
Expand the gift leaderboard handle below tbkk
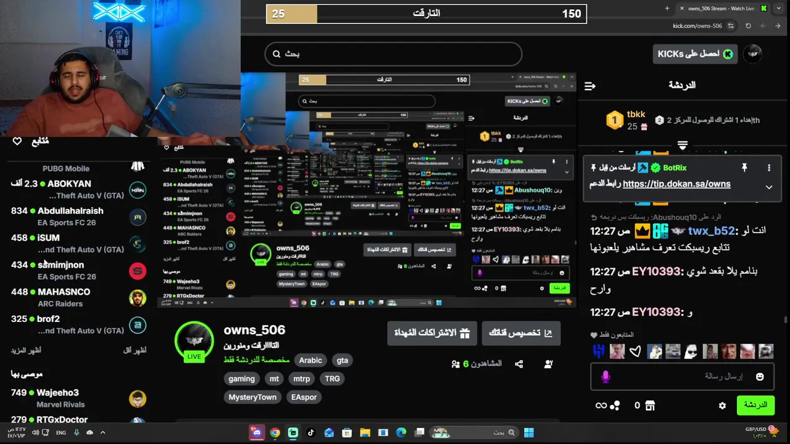683,146
